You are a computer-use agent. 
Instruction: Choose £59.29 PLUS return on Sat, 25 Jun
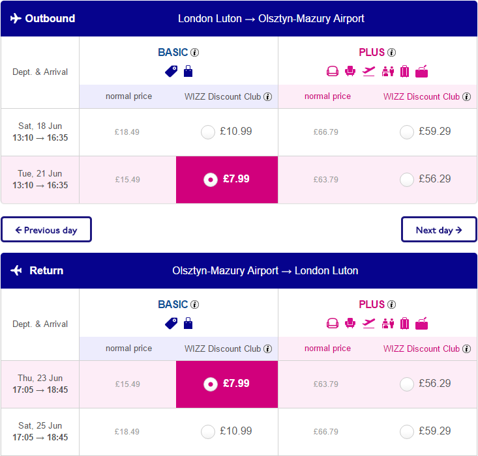(407, 432)
